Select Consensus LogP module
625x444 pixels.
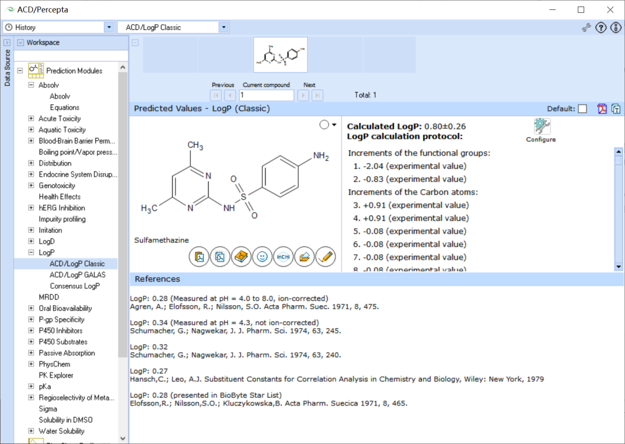point(75,286)
